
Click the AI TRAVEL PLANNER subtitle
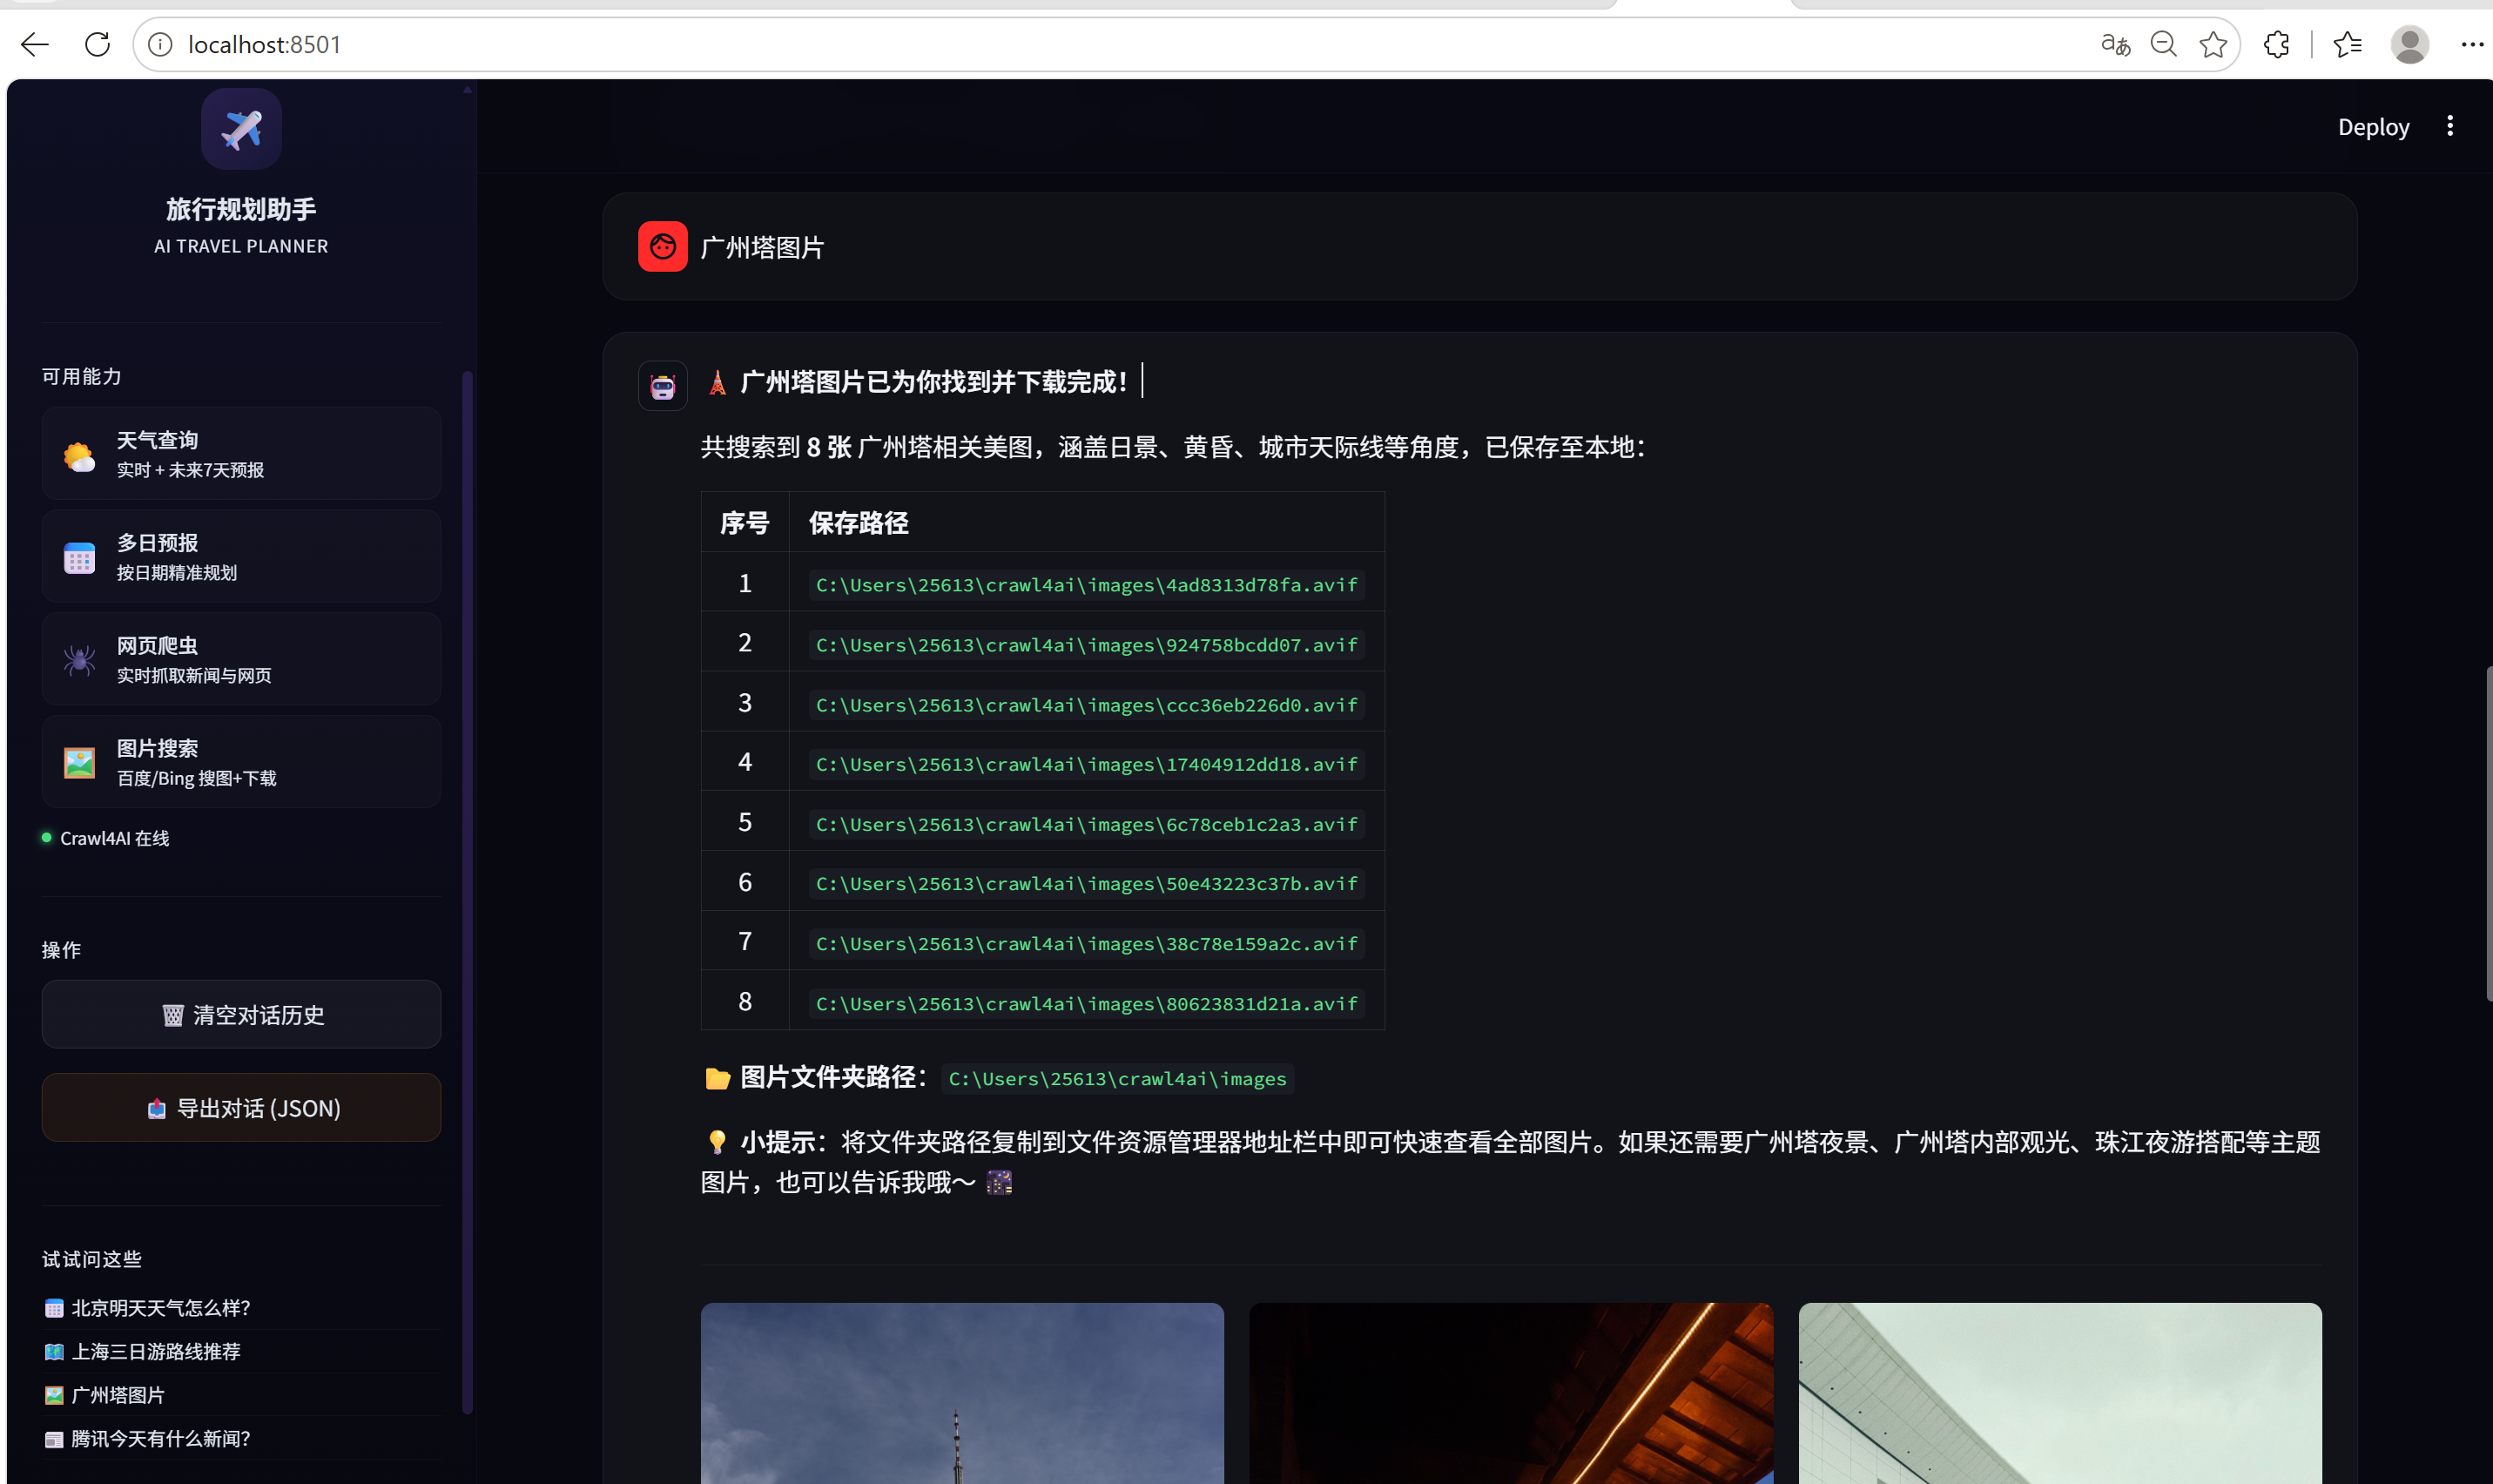tap(241, 246)
